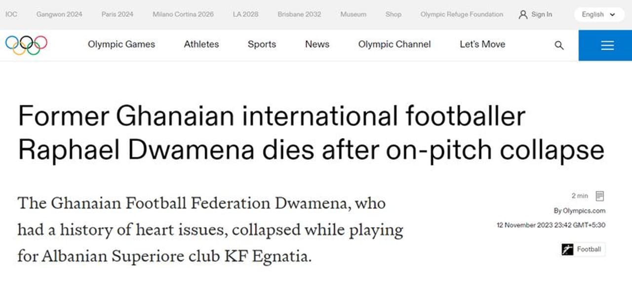
Task: Expand the English language dropdown
Action: (x=598, y=15)
